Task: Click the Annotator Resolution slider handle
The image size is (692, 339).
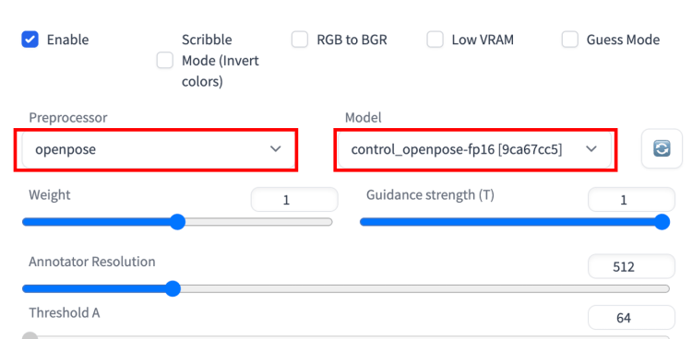Action: coord(173,288)
